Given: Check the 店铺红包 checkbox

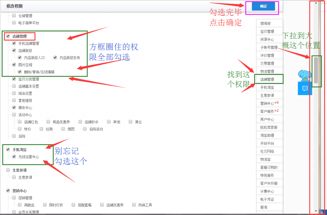Looking at the screenshot, I should click(20, 122).
